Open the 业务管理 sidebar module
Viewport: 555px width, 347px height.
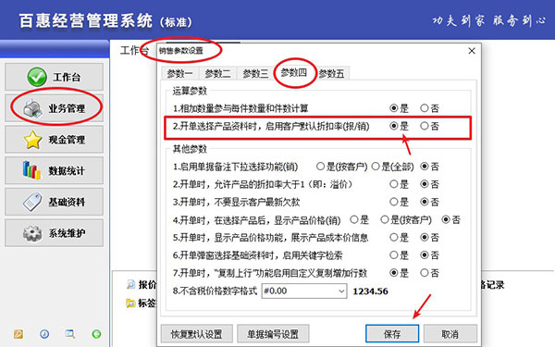click(55, 108)
